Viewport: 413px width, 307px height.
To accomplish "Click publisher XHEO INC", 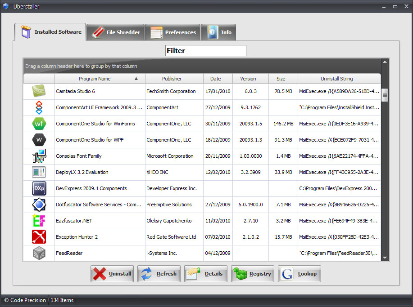I will coord(157,172).
